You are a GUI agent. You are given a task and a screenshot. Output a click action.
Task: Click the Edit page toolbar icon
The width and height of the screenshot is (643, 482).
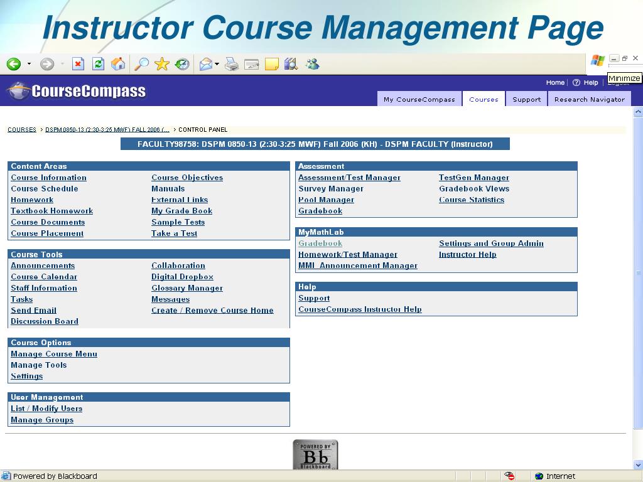pos(251,65)
